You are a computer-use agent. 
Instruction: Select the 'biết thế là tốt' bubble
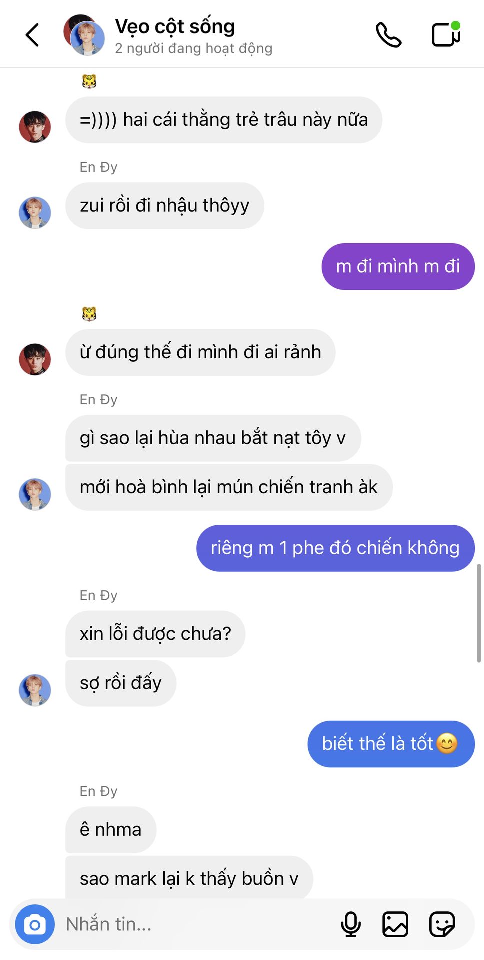coord(391,744)
